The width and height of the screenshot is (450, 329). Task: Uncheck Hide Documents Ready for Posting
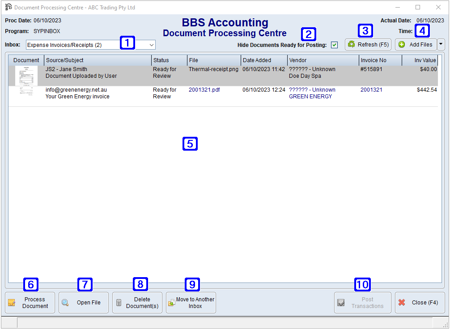pos(334,45)
